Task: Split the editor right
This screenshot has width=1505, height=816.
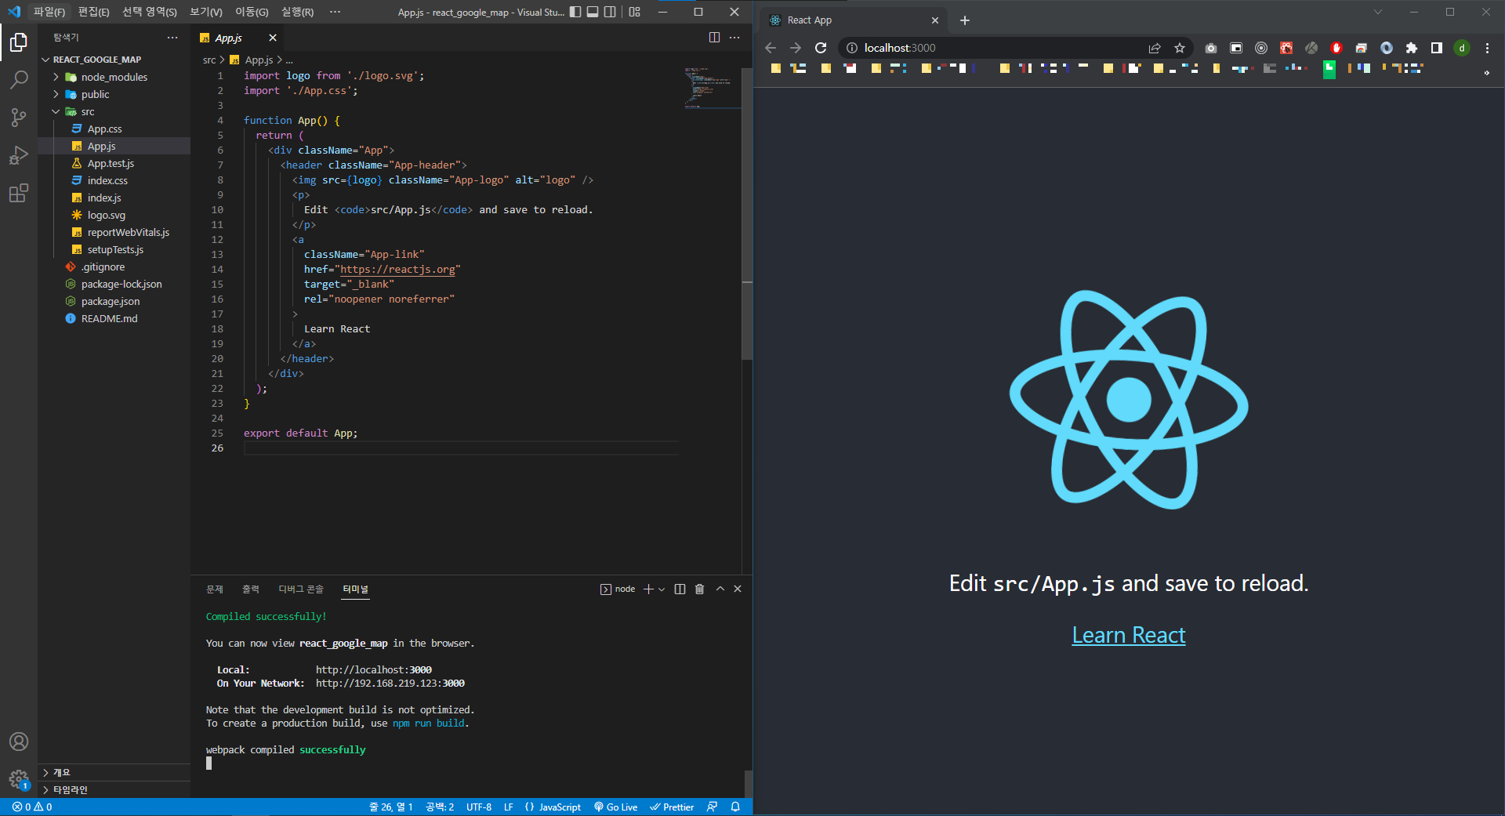Action: (x=714, y=38)
